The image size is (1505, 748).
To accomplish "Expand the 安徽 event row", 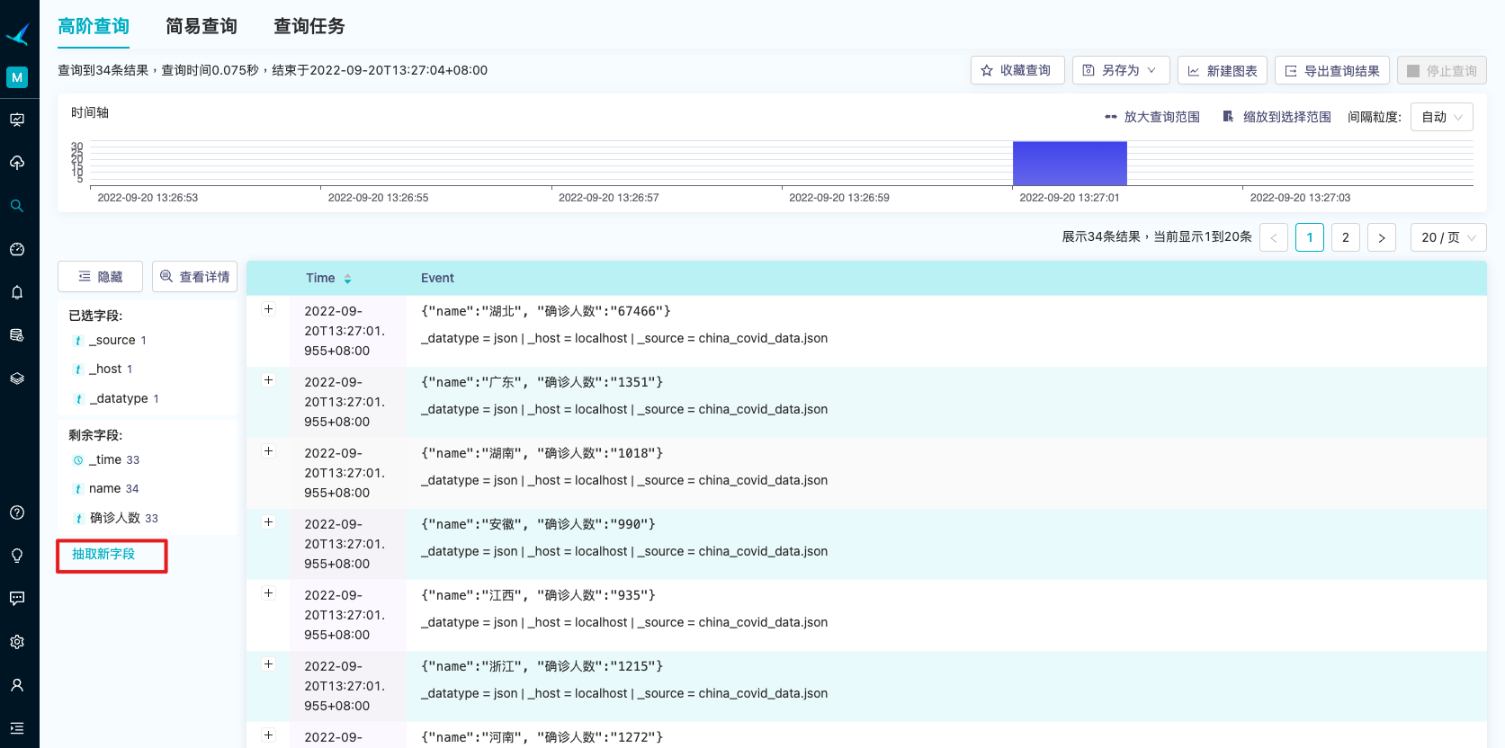I will coord(268,522).
